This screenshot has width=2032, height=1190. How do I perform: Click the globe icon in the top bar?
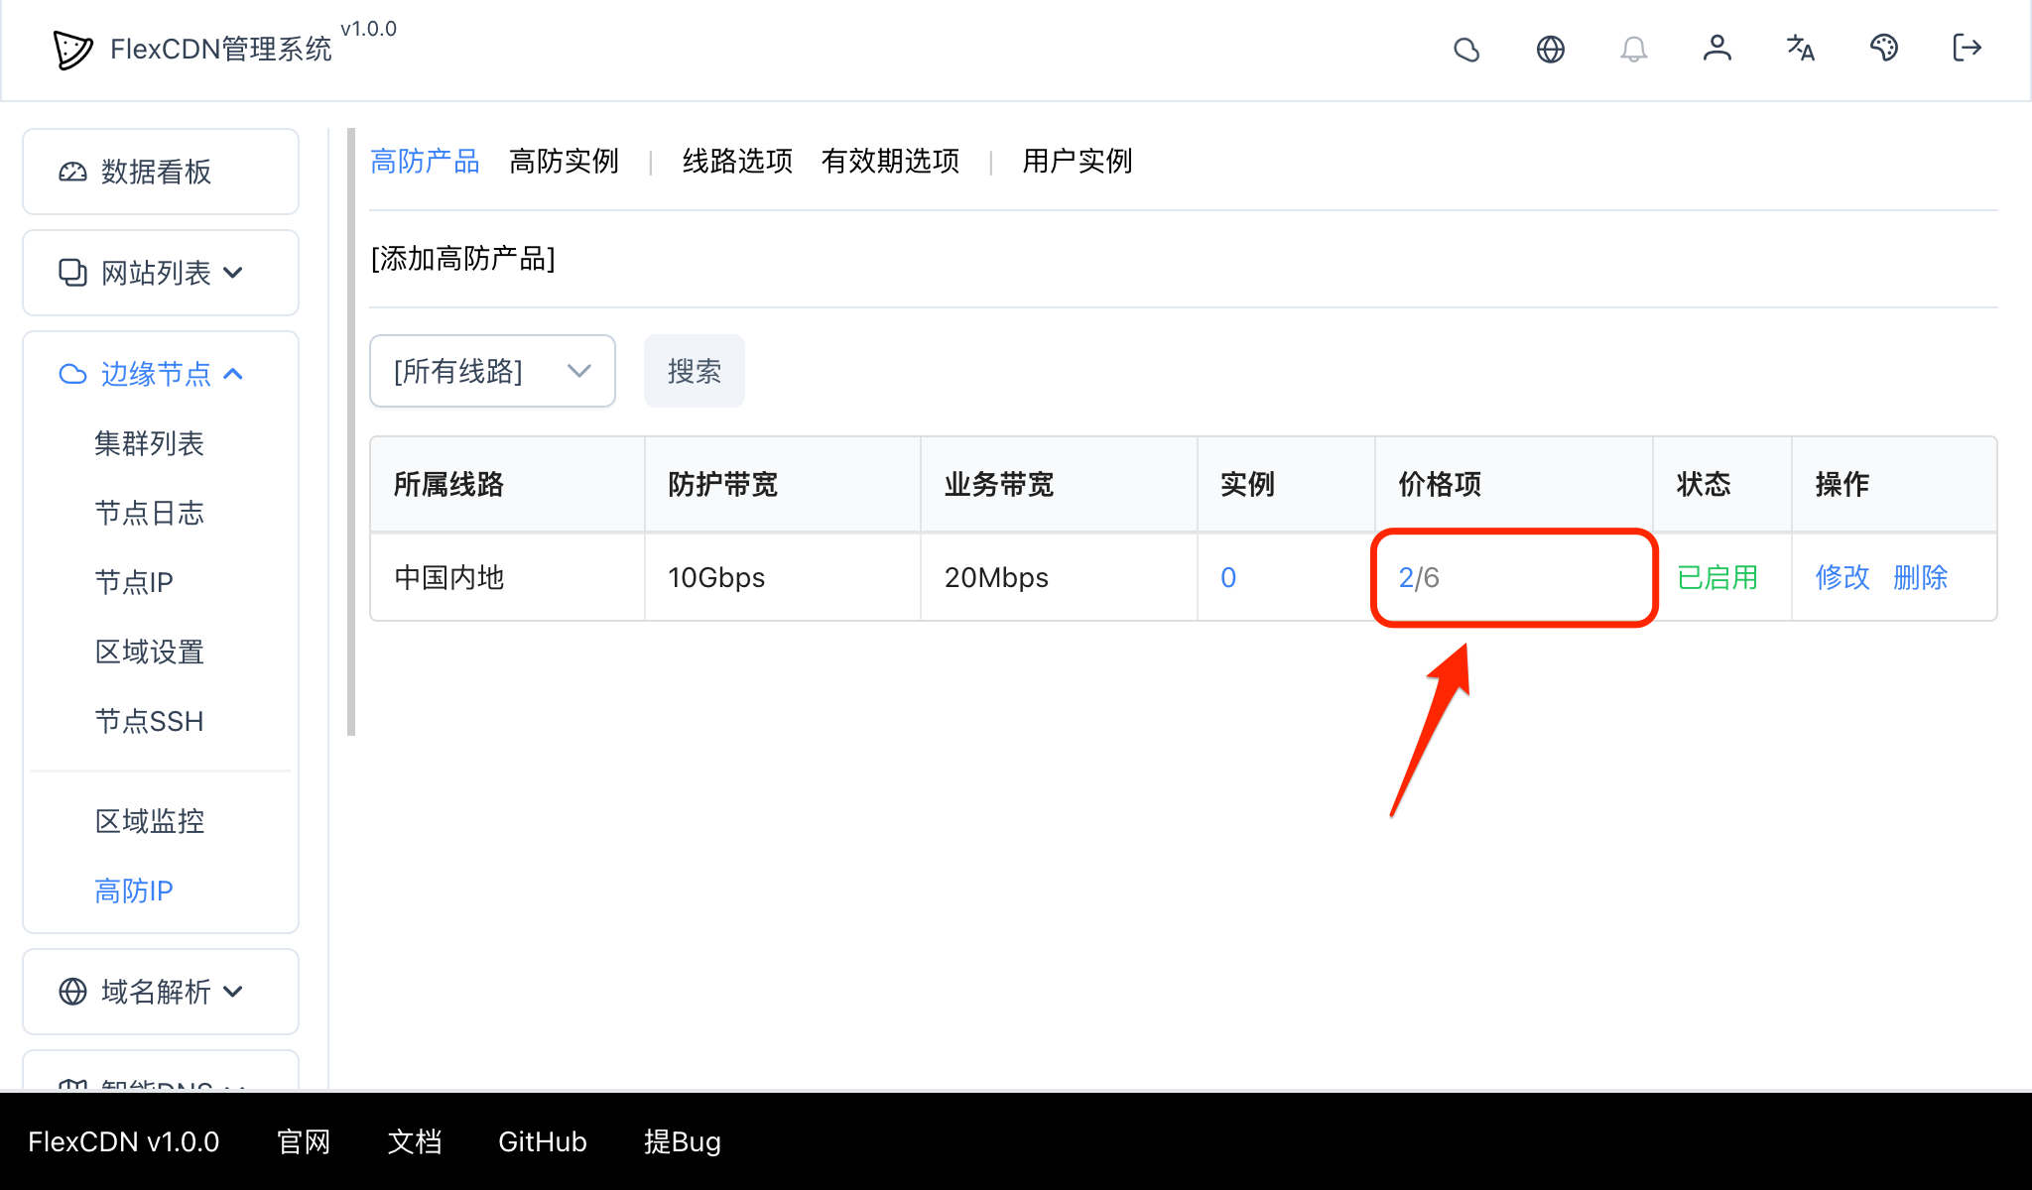point(1551,49)
